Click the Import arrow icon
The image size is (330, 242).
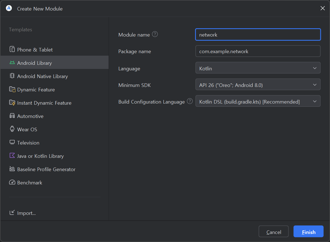tap(12, 212)
